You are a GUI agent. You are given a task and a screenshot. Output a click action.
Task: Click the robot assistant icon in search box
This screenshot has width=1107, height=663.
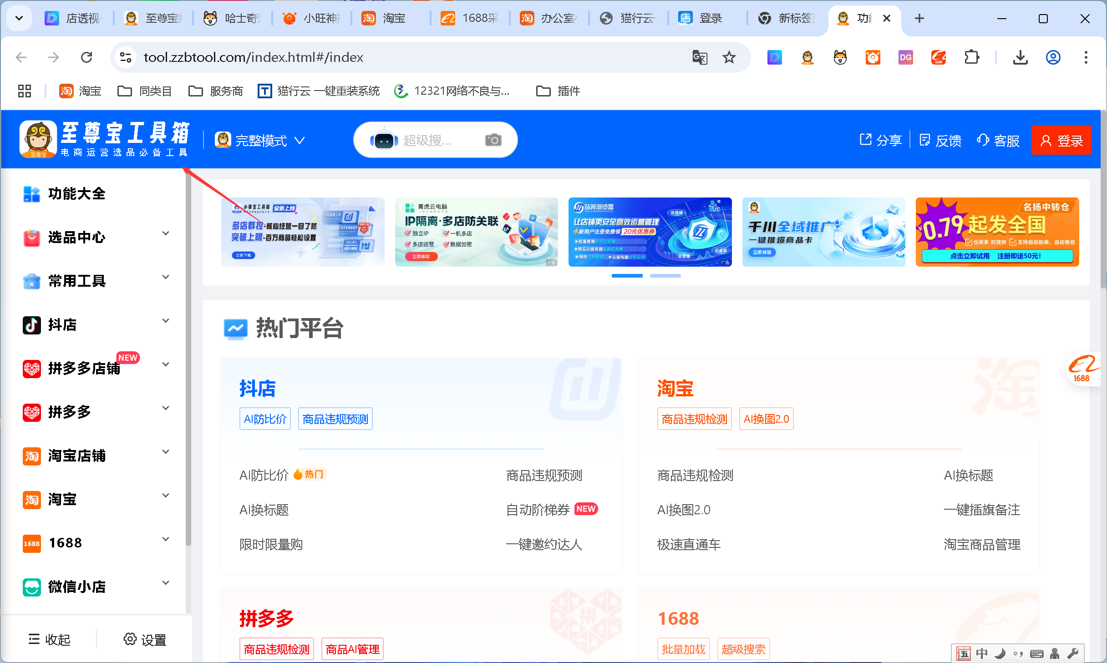[384, 140]
